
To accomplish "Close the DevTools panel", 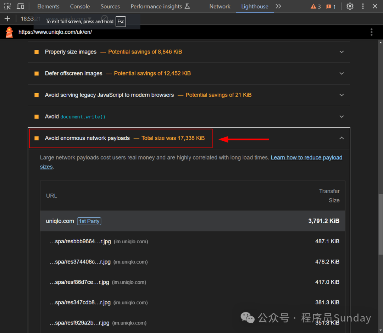I will [375, 6].
